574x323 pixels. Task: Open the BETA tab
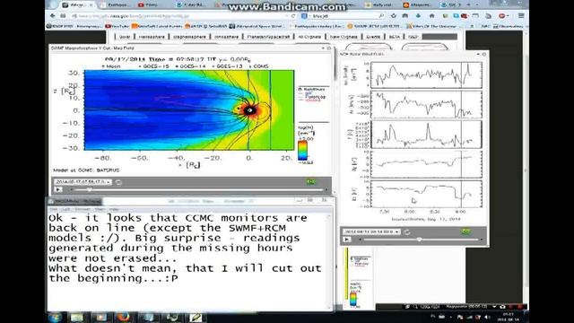coord(395,37)
